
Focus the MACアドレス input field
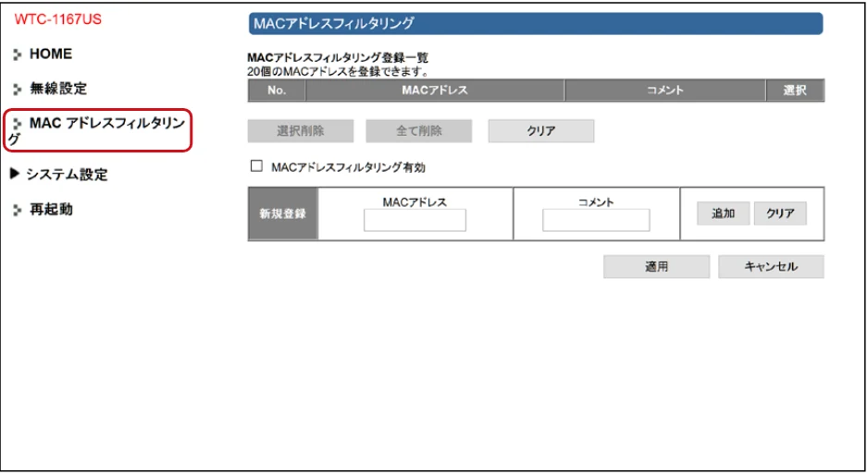415,220
